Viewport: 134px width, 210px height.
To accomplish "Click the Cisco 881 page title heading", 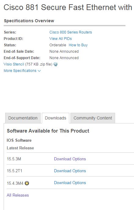I will pyautogui.click(x=68, y=7).
